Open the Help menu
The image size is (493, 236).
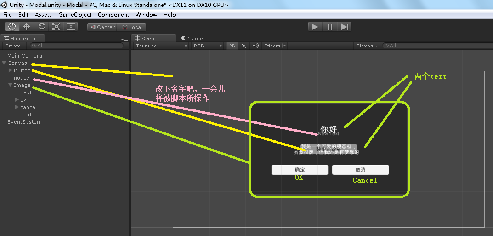(x=170, y=14)
